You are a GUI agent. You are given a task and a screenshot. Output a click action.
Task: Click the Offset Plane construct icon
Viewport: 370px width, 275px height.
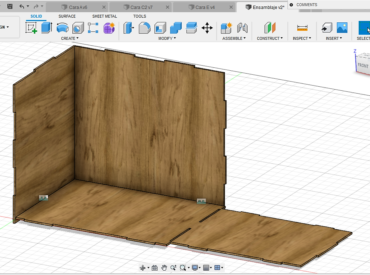[270, 28]
